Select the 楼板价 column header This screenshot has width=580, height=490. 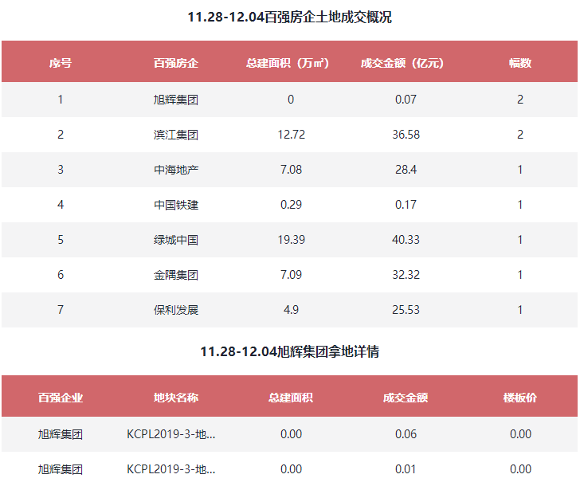[x=519, y=398]
